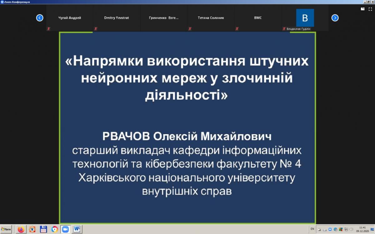Image resolution: width=375 pixels, height=234 pixels.
Task: Select Владислав Гуділін's avatar tile
Action: 305,18
